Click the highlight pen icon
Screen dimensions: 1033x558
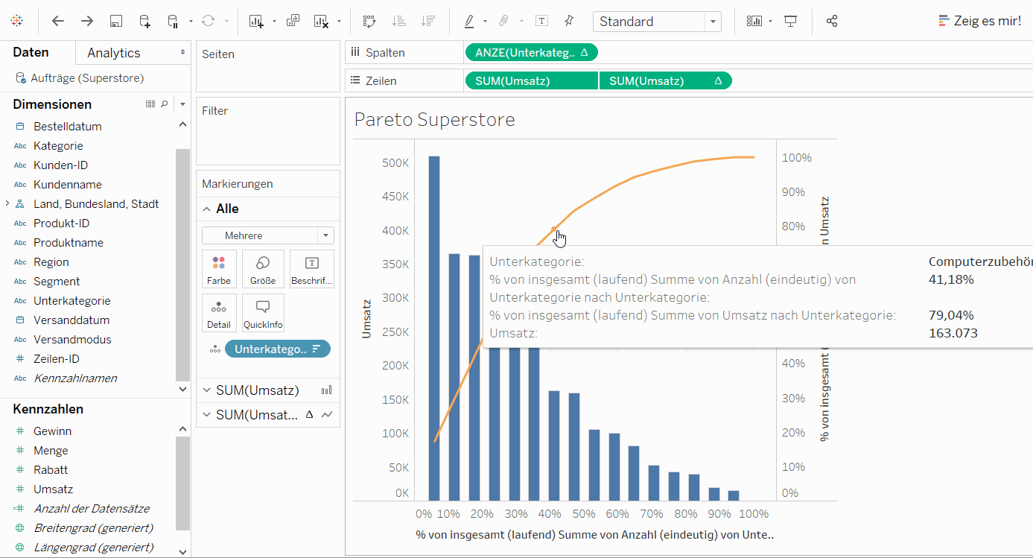tap(469, 21)
